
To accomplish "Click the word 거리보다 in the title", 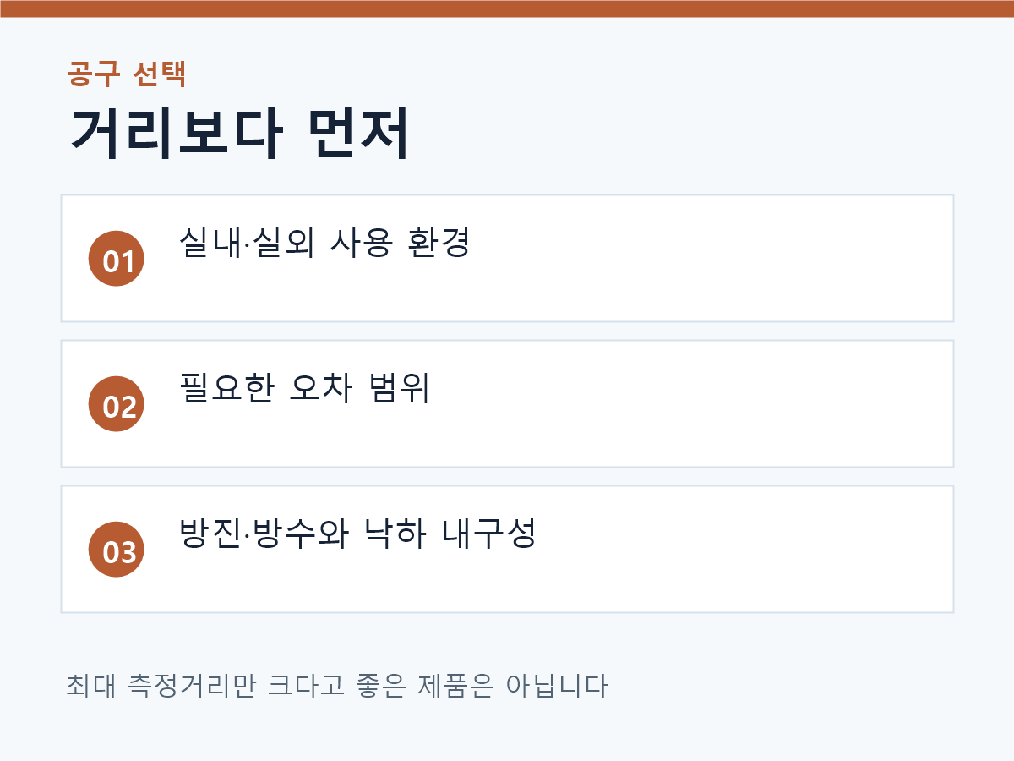I will point(173,134).
